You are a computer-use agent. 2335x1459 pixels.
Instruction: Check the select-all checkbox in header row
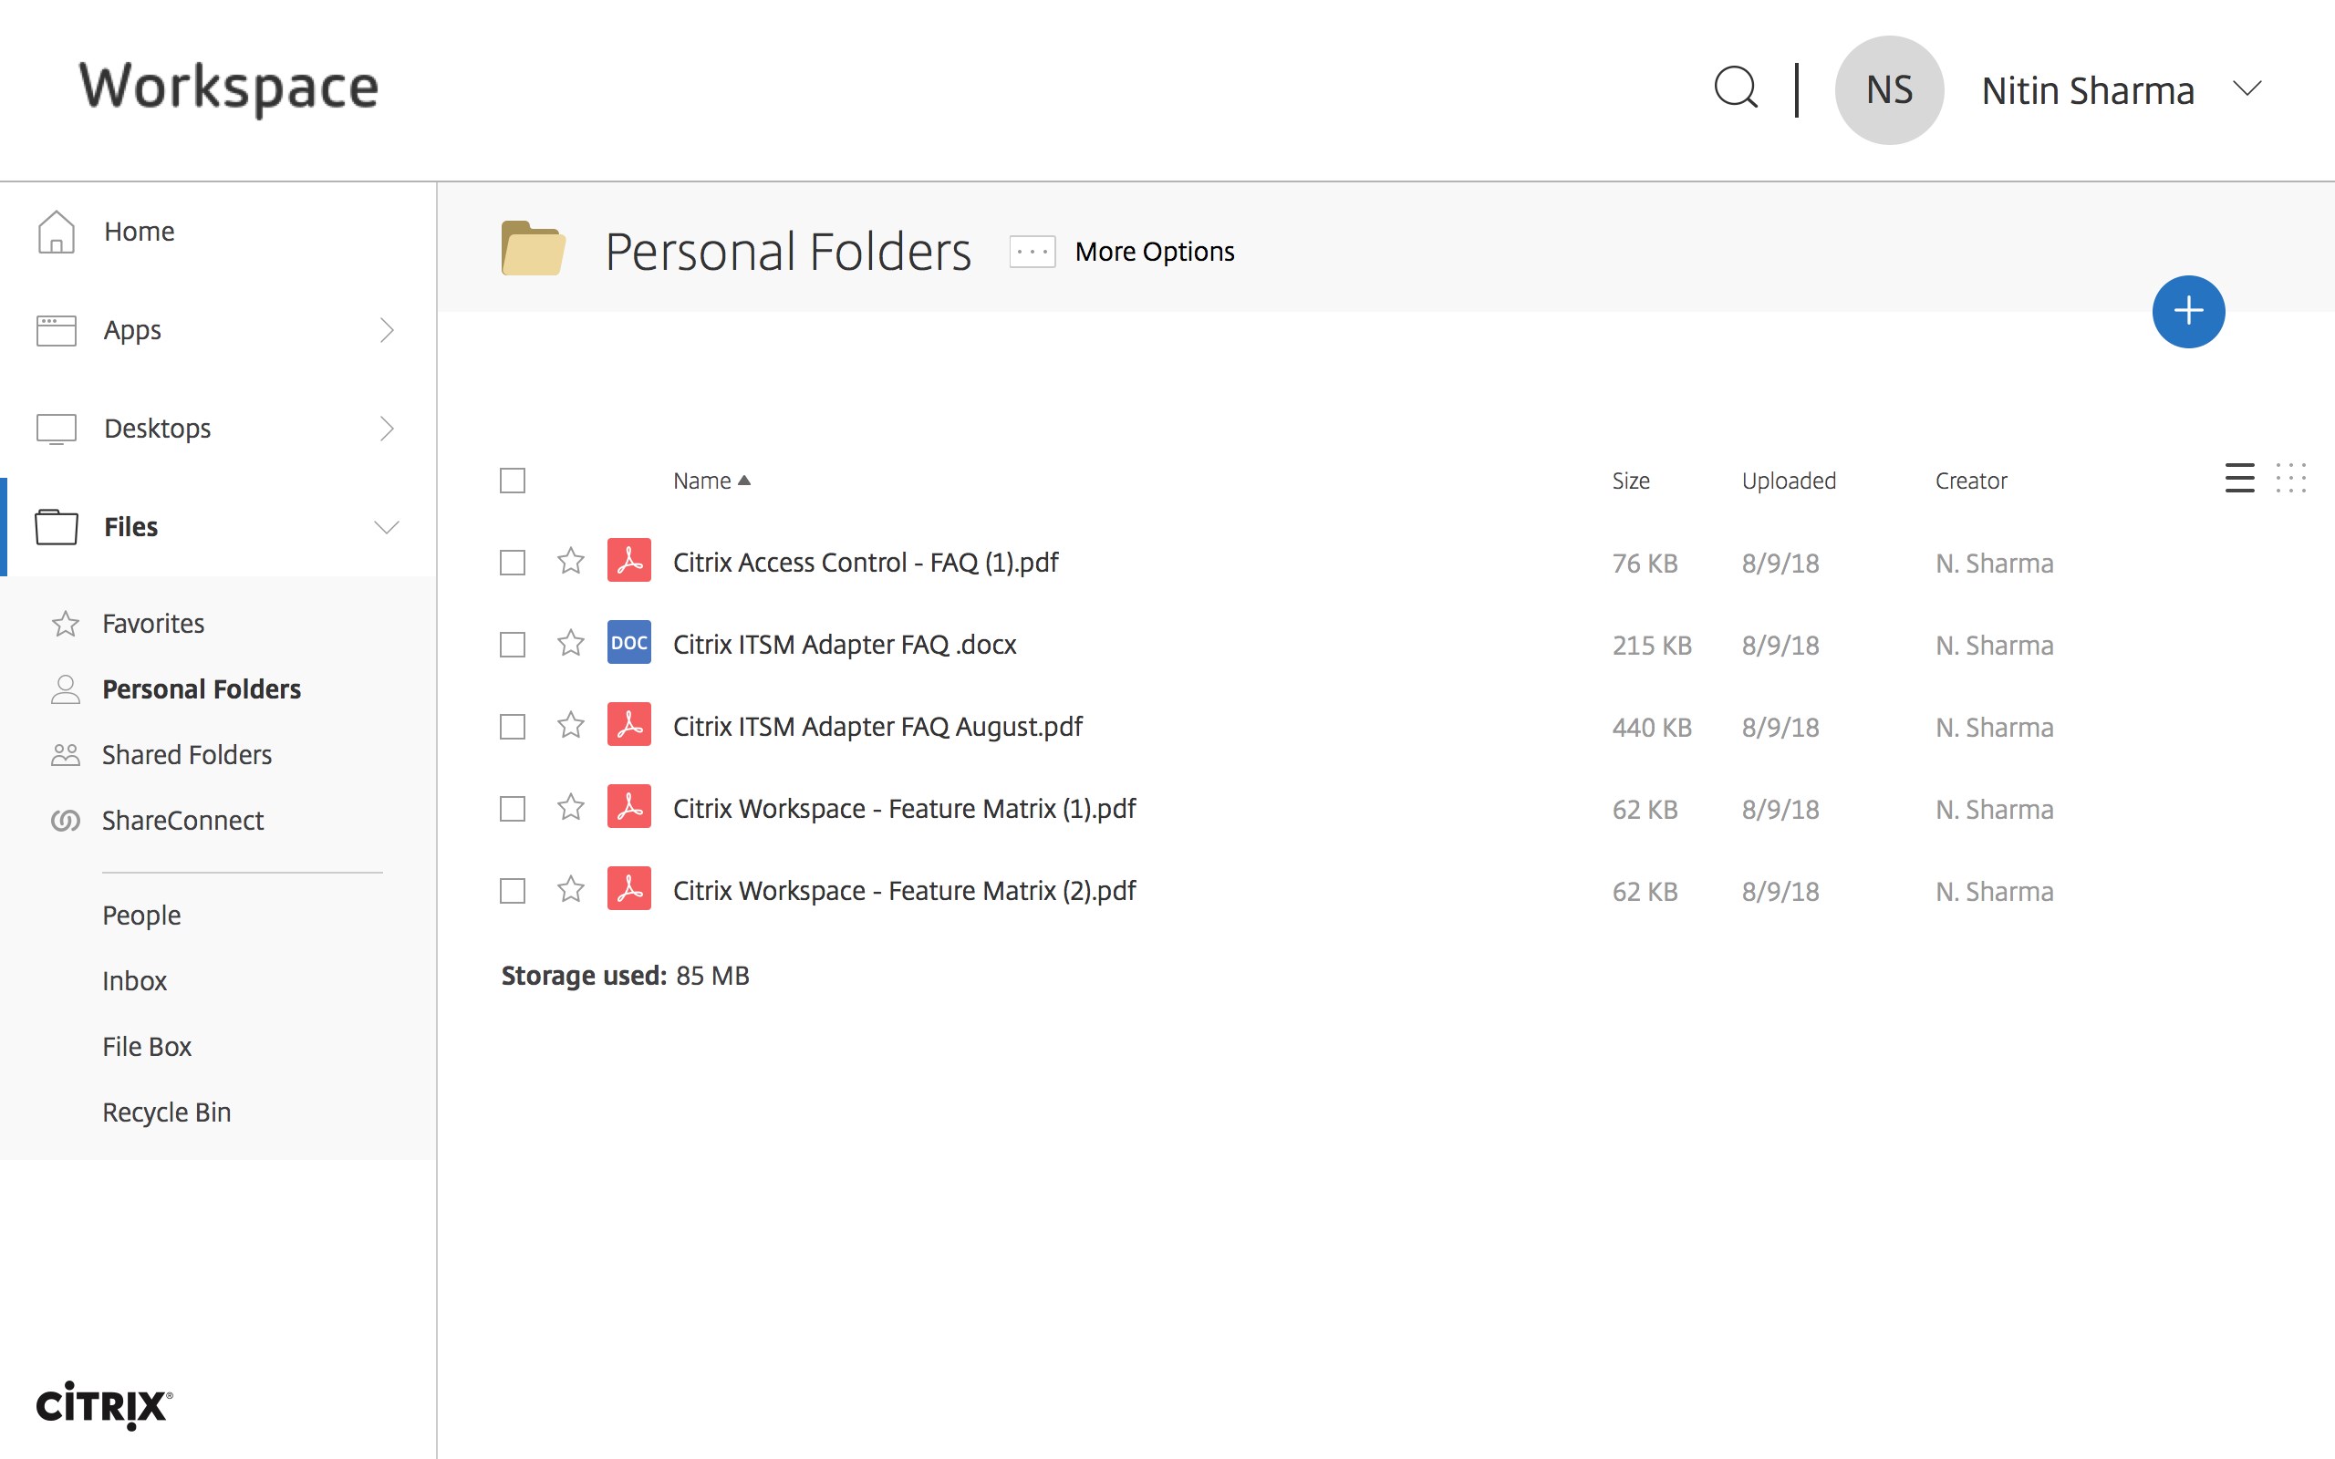[x=513, y=480]
